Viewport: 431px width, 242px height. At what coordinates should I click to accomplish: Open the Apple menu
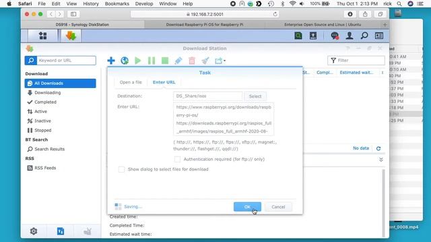(9, 4)
